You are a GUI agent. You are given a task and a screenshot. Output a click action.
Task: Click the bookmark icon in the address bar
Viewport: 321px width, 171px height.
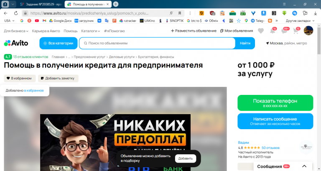pyautogui.click(x=180, y=13)
